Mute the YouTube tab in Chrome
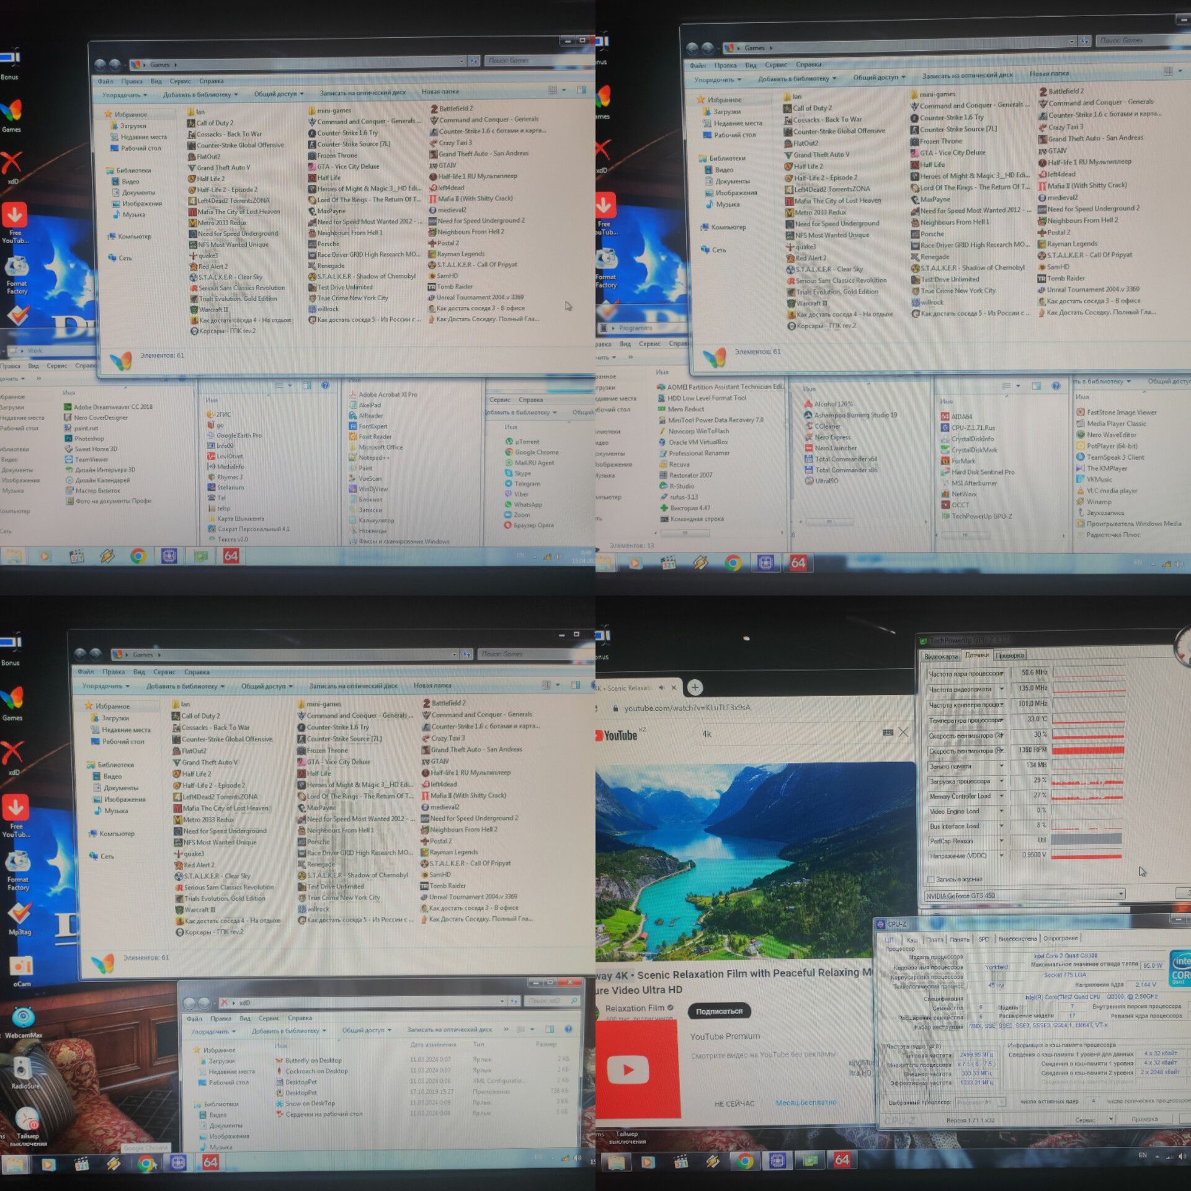Image resolution: width=1191 pixels, height=1191 pixels. pos(661,687)
